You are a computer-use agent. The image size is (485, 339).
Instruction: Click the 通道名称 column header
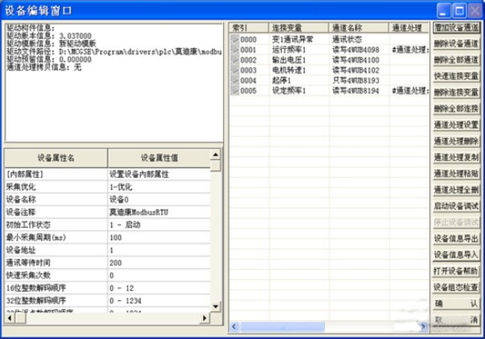(x=358, y=27)
